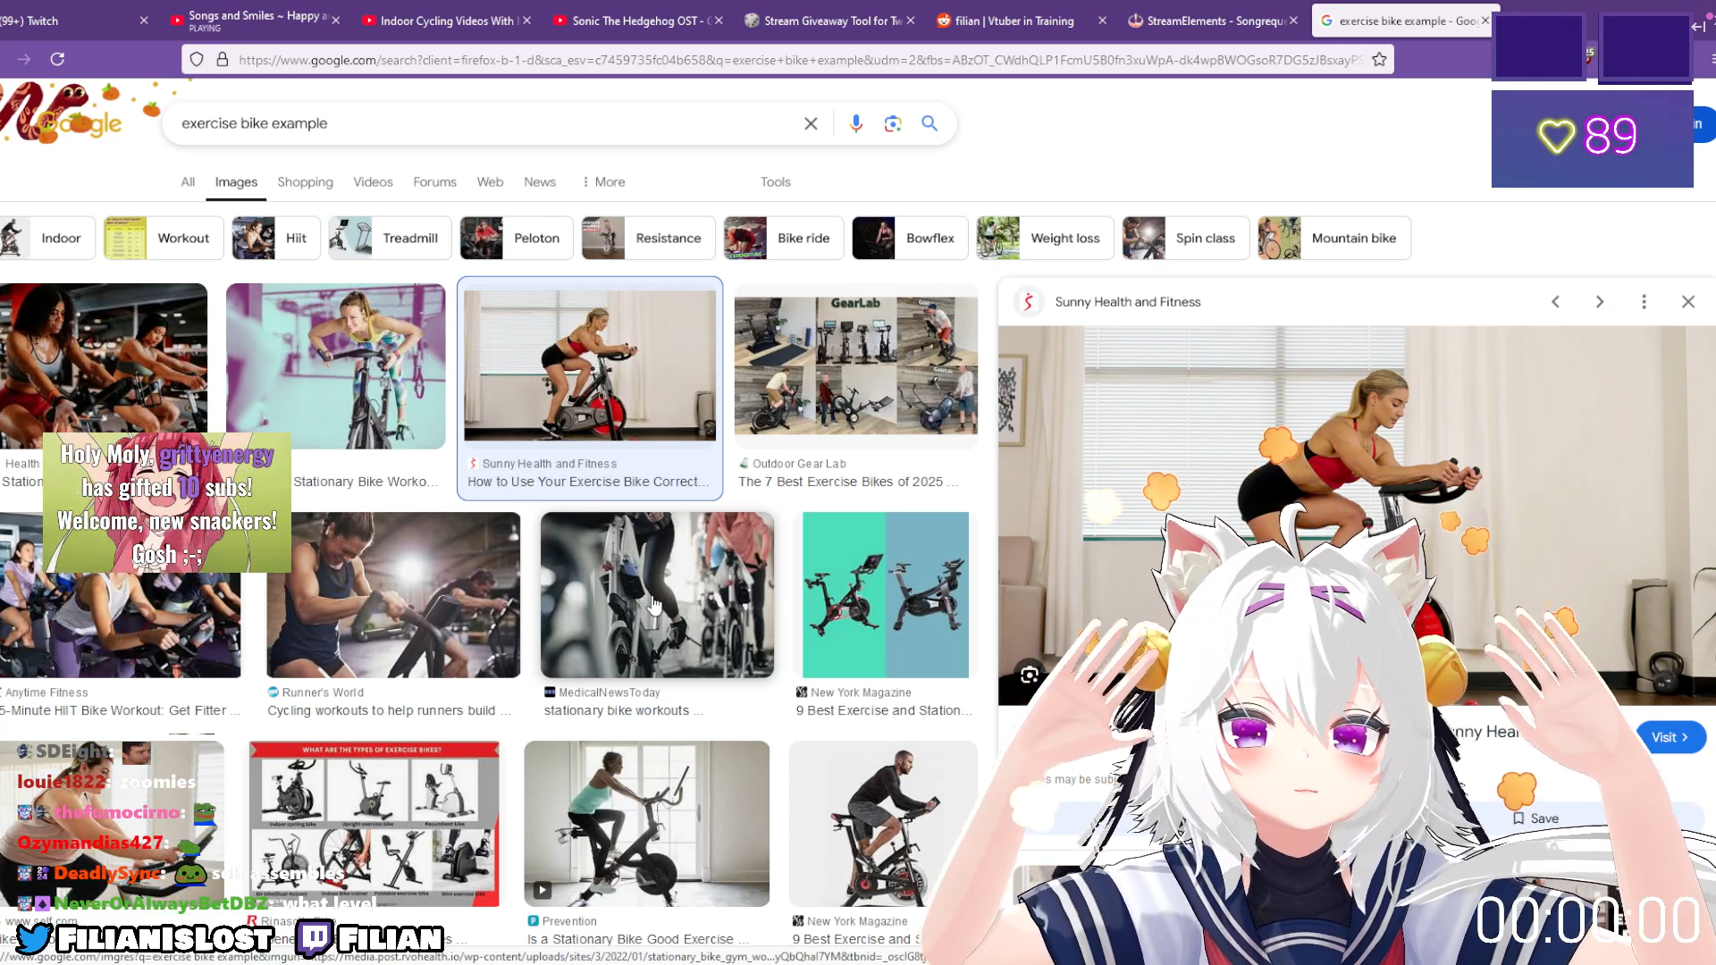Reload the page in browser toolbar

point(57,59)
